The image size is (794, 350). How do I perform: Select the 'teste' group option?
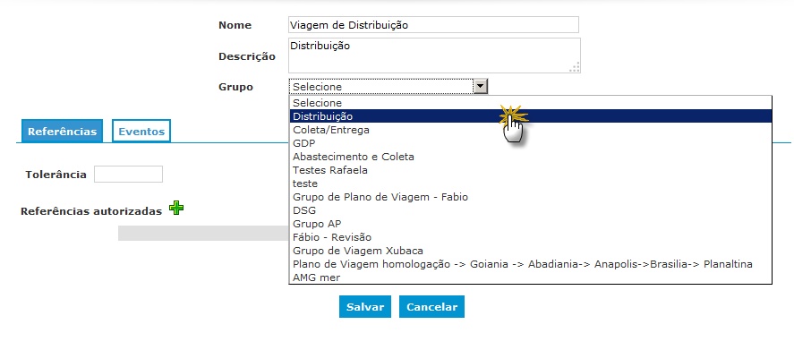pos(530,184)
